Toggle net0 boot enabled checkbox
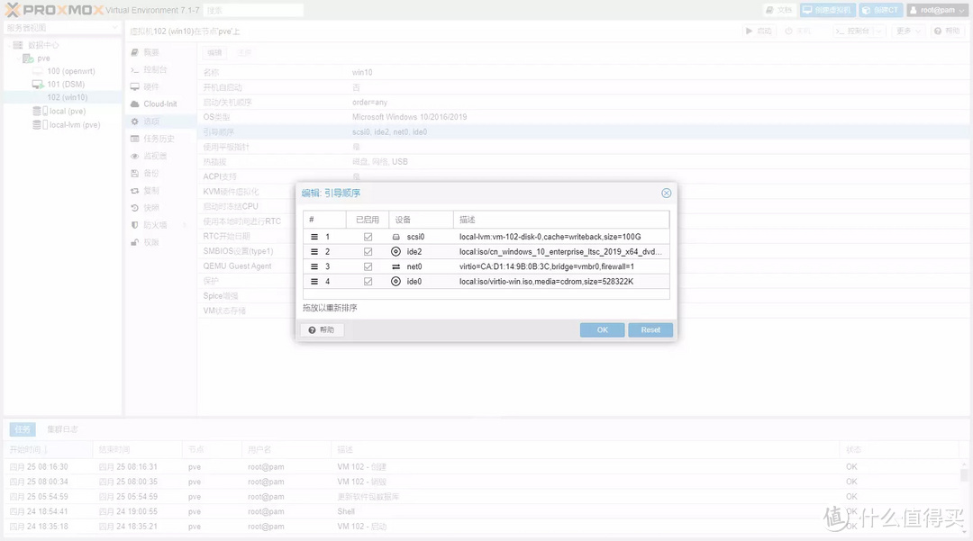Viewport: 973px width, 541px height. (368, 266)
